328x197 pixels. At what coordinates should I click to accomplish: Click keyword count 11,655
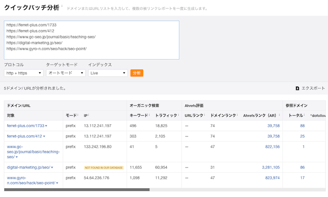tap(135, 167)
